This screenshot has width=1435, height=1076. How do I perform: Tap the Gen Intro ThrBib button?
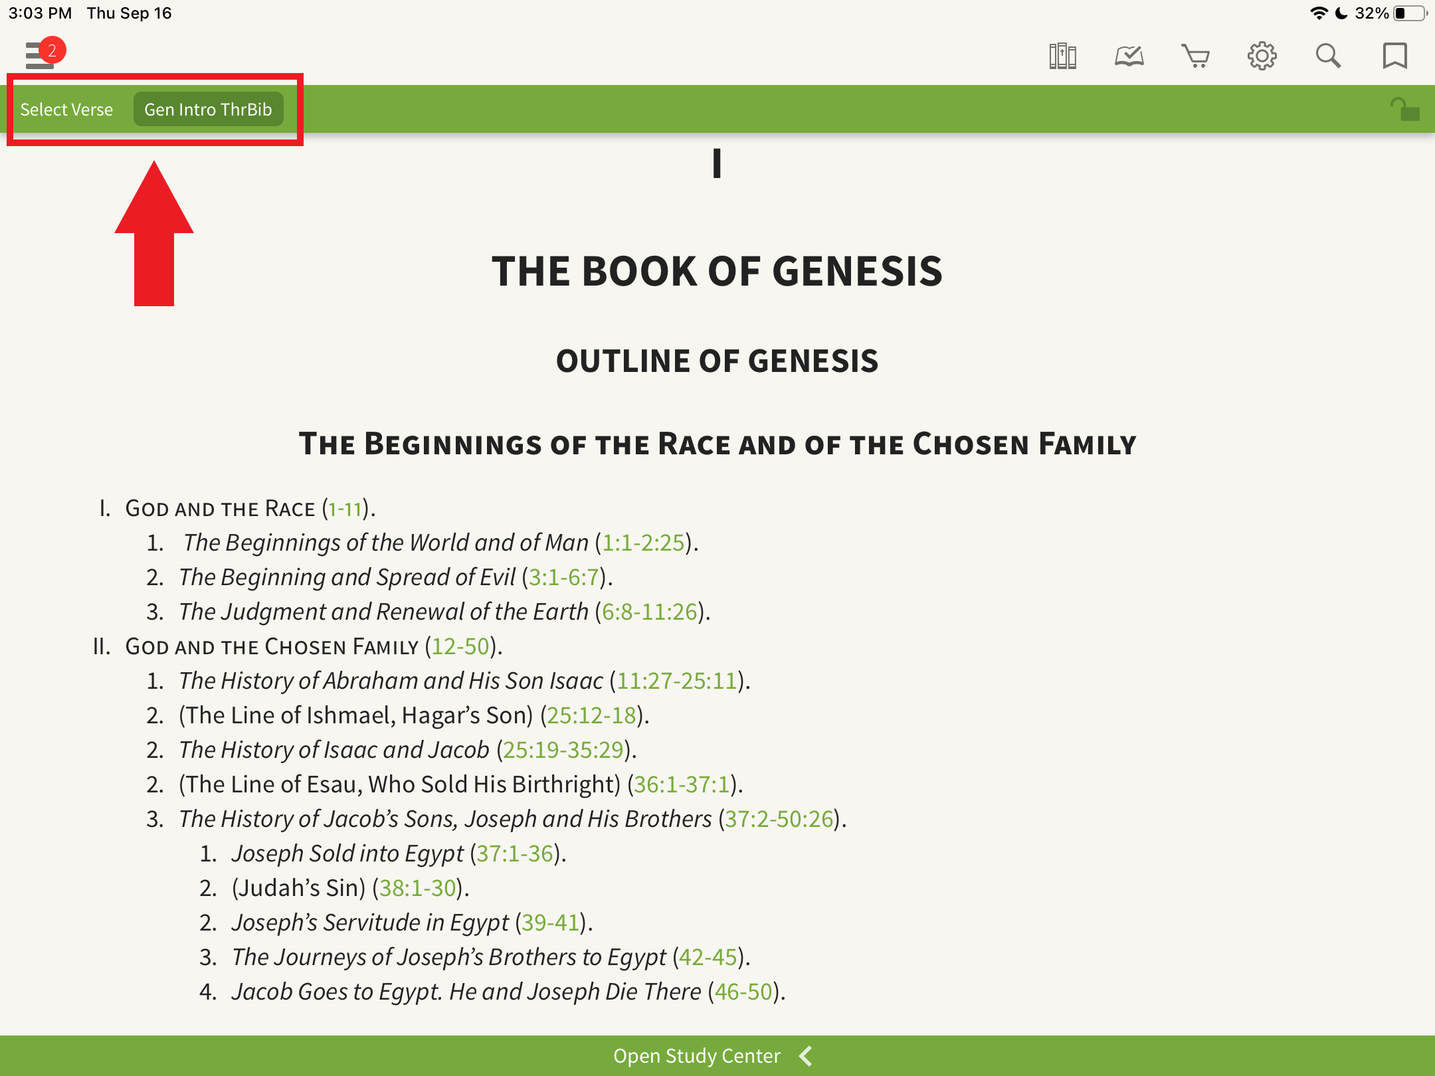click(208, 110)
